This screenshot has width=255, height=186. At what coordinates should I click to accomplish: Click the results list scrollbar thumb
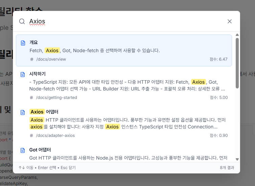click(237, 63)
